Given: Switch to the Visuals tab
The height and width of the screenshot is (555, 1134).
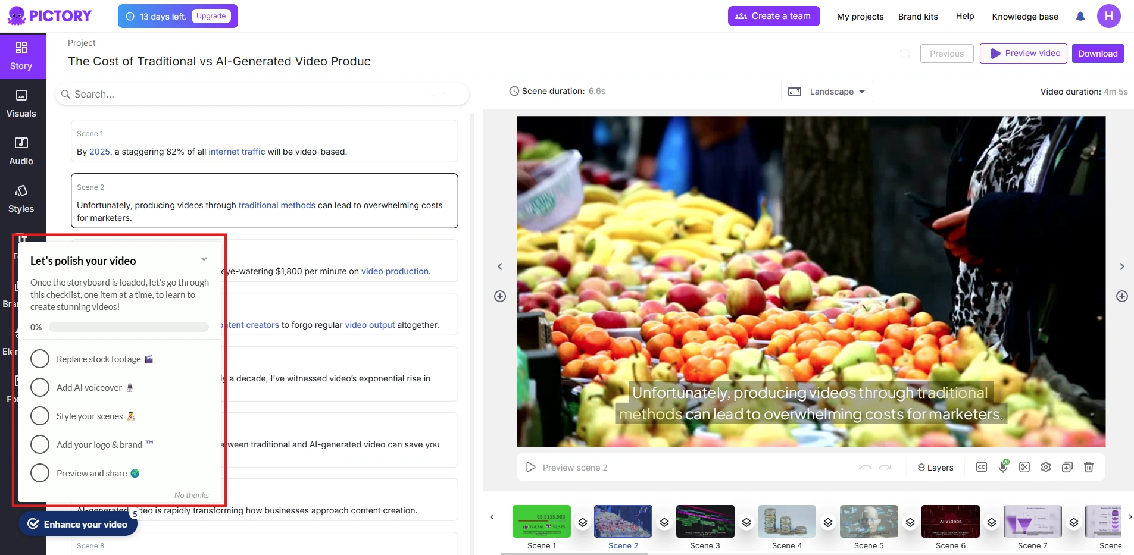Looking at the screenshot, I should (x=21, y=104).
